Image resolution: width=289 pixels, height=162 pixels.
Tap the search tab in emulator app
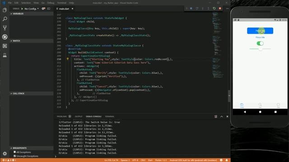pos(260,105)
